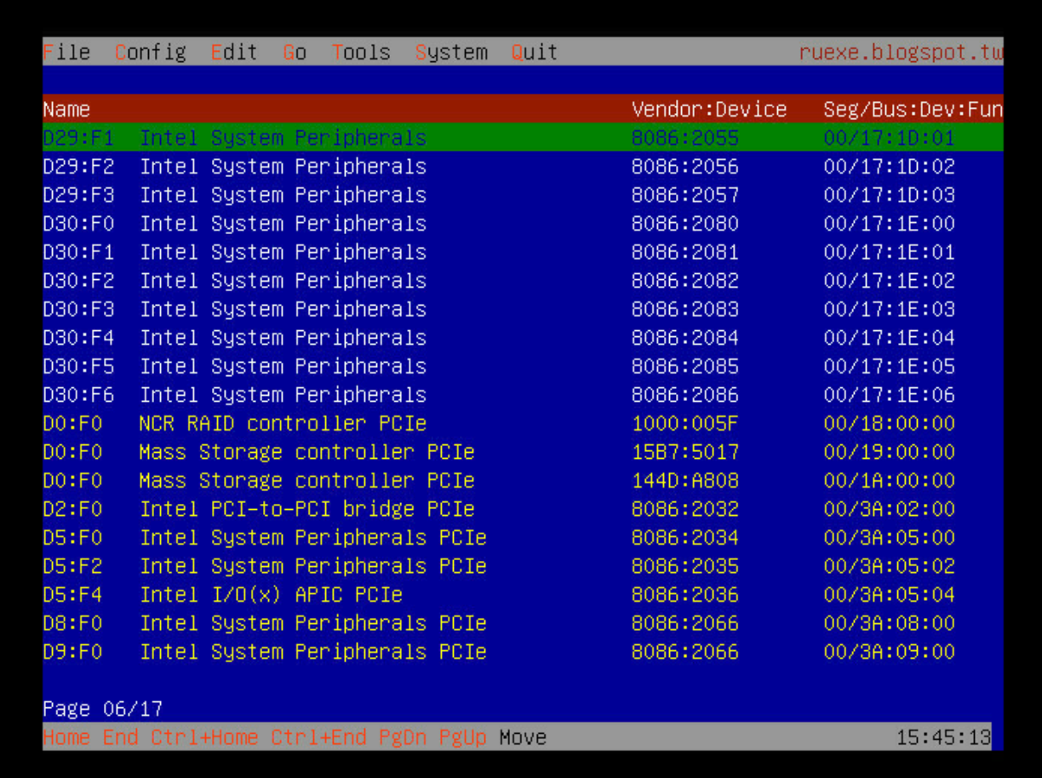The height and width of the screenshot is (778, 1042).
Task: Click the Move label in status bar
Action: tap(523, 737)
